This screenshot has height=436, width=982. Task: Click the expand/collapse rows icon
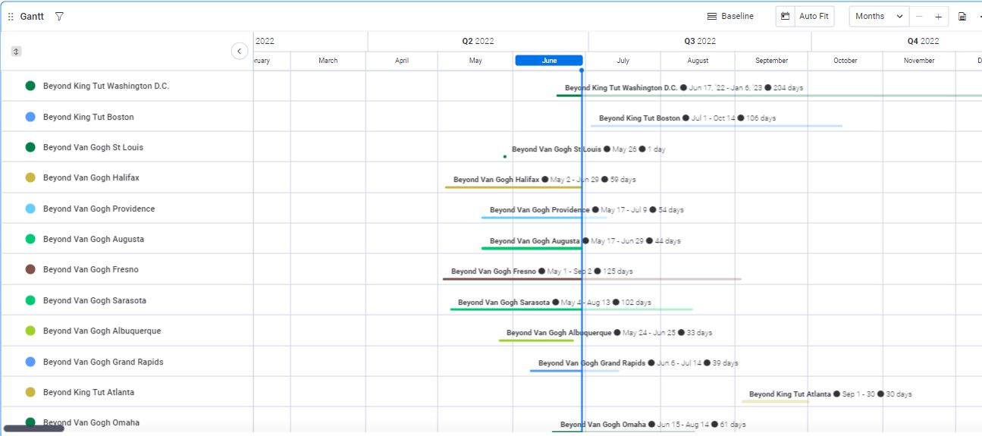pyautogui.click(x=16, y=52)
